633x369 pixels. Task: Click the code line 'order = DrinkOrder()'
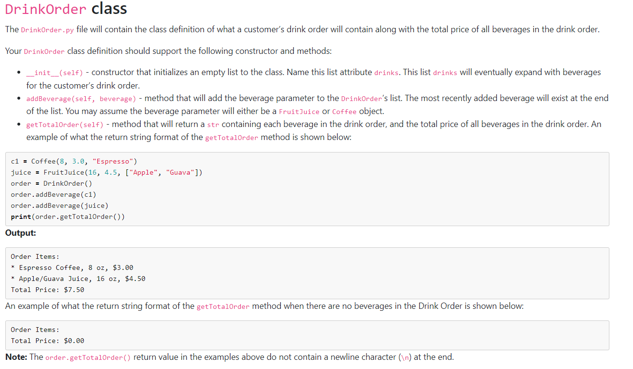[x=52, y=183]
